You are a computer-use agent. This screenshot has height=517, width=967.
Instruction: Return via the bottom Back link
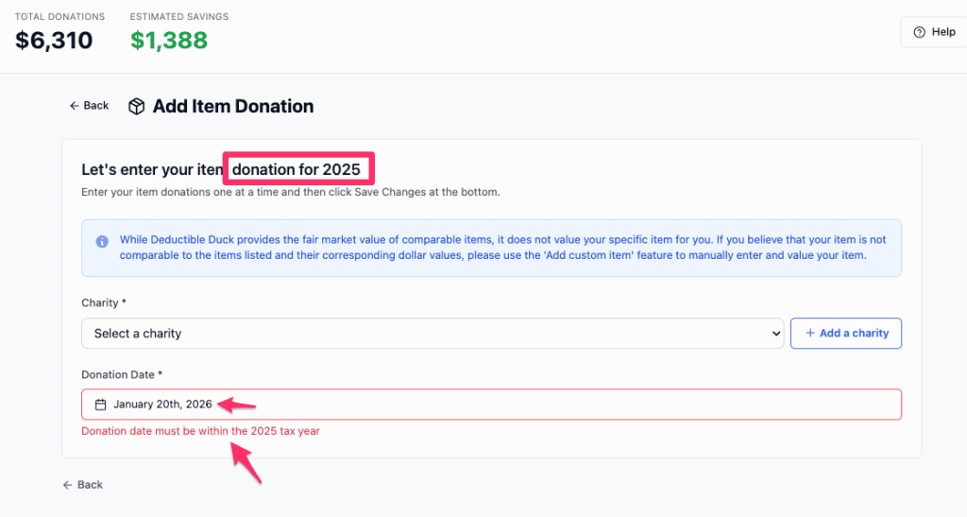pos(83,485)
